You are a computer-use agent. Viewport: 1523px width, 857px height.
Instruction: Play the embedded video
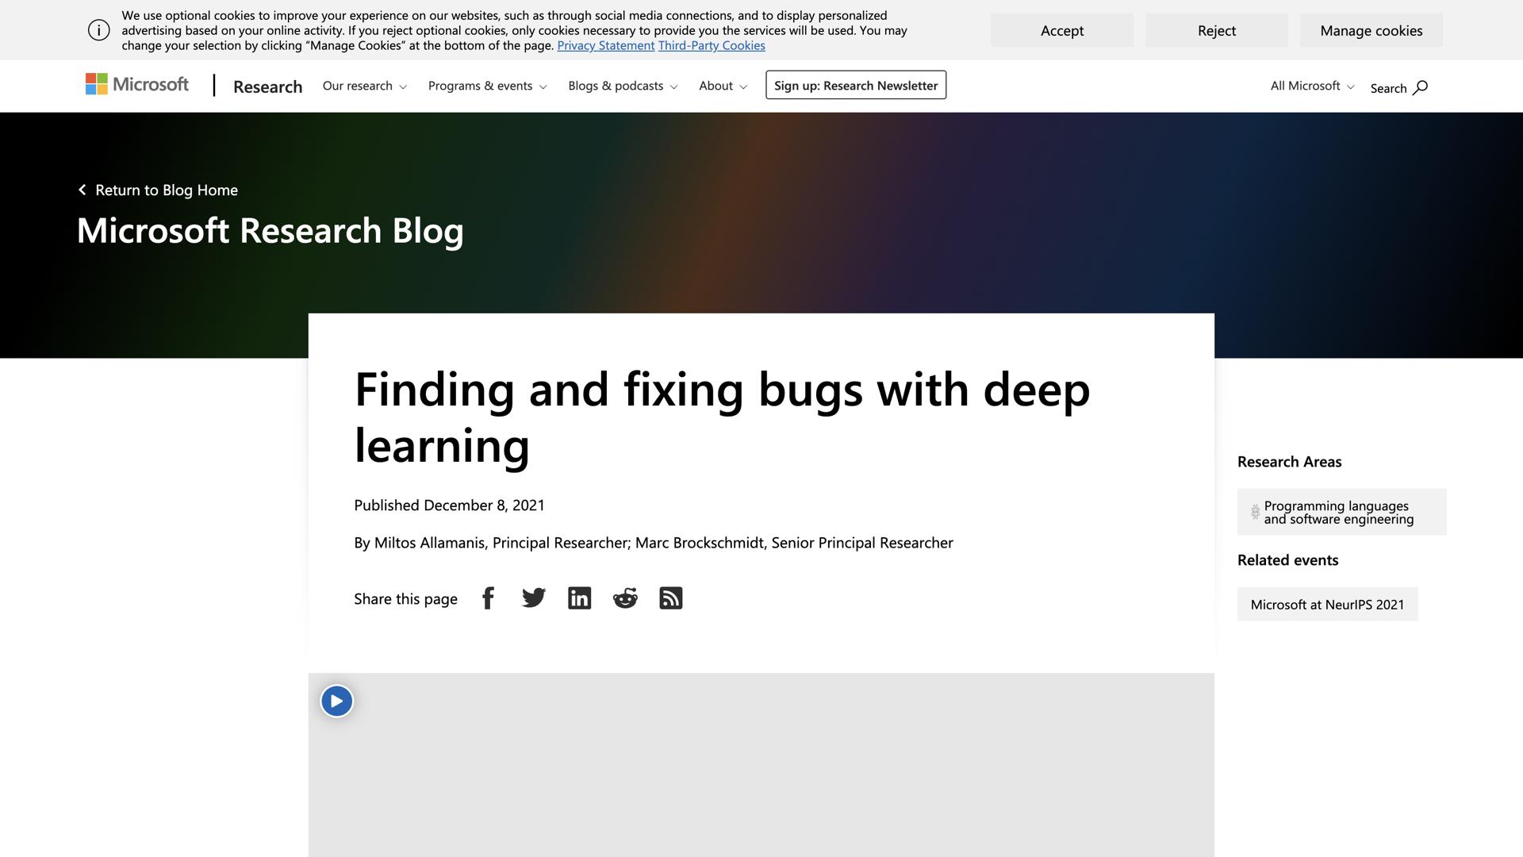[336, 701]
